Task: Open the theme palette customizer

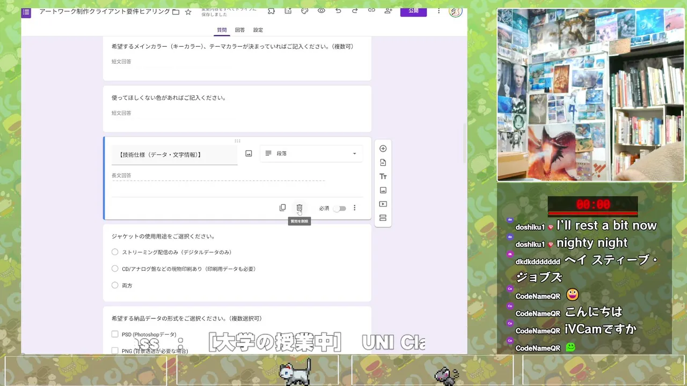Action: (x=305, y=11)
